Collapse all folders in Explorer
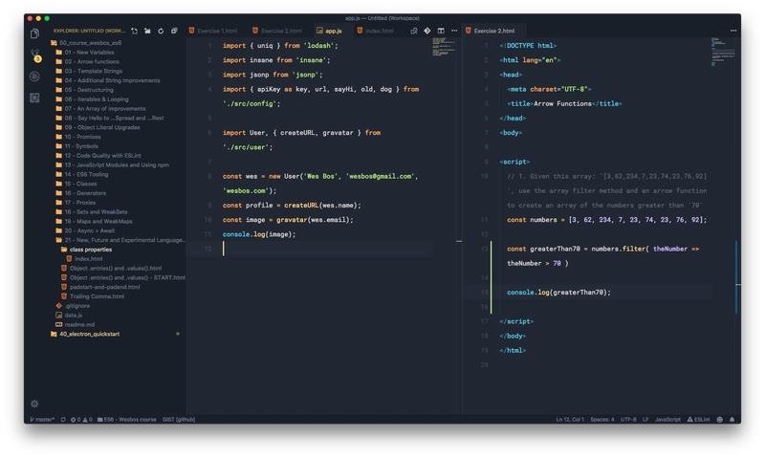This screenshot has width=765, height=458. (174, 31)
